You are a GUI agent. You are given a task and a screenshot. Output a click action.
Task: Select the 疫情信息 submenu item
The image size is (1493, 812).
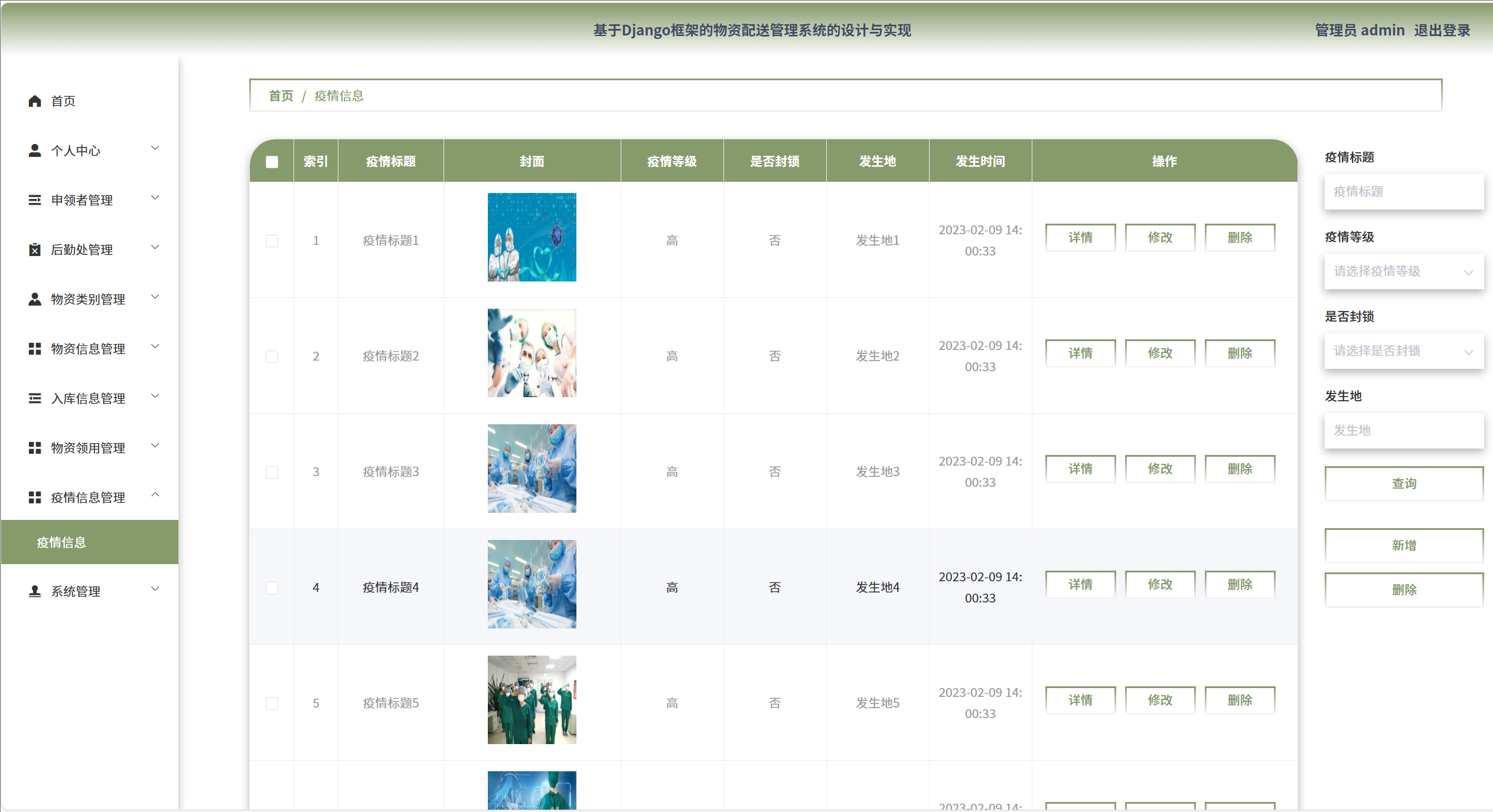[x=61, y=542]
